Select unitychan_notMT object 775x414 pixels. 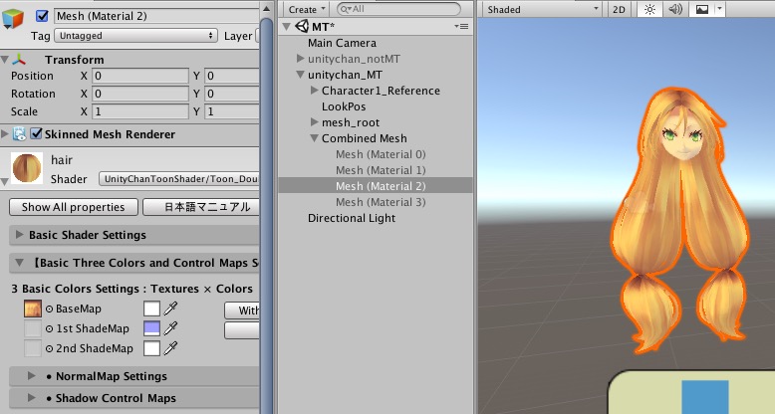(354, 59)
